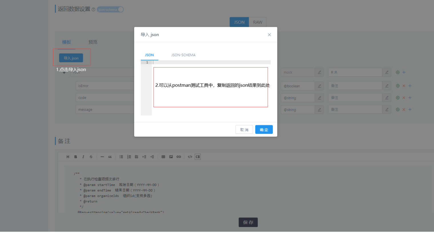Toggle the json-schema switch near the header
This screenshot has width=434, height=233.
[x=110, y=9]
